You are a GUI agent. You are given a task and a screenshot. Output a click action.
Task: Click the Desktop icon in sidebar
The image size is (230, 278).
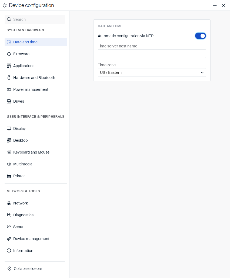click(x=9, y=140)
